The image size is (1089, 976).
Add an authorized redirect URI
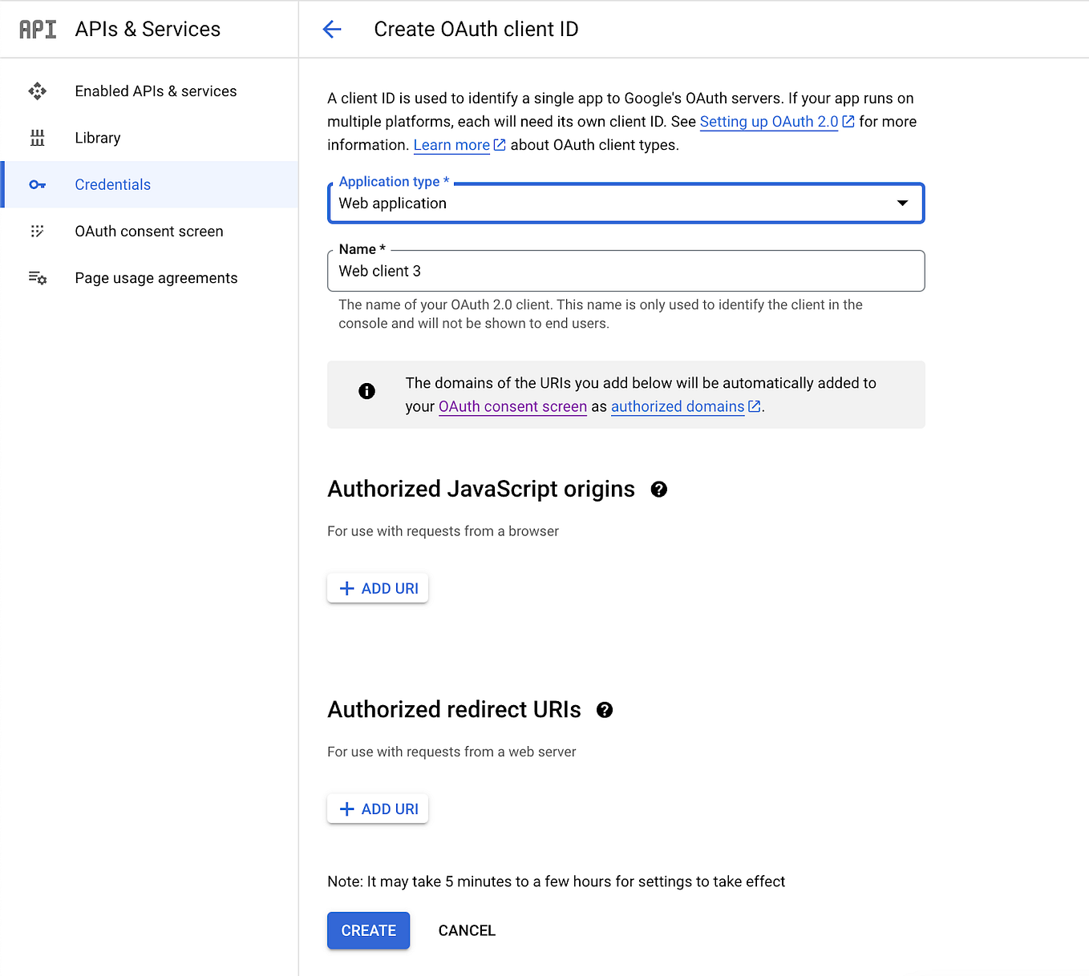click(x=377, y=809)
